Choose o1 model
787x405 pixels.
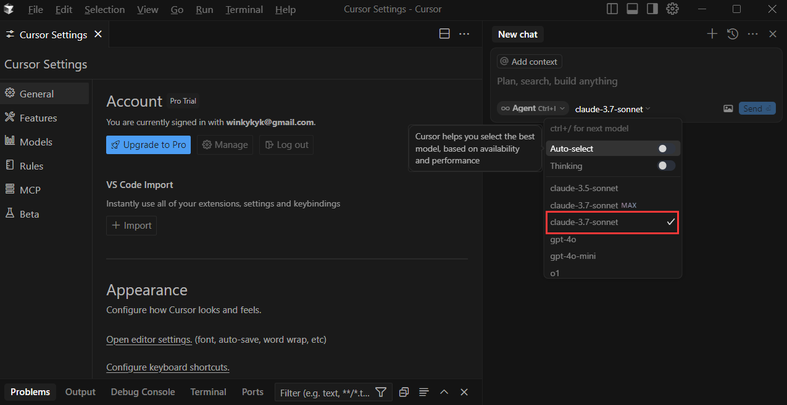pyautogui.click(x=613, y=272)
